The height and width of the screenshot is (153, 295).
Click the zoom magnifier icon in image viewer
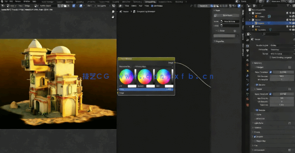pos(113,12)
